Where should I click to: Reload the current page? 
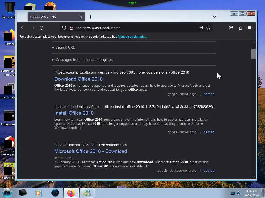coord(42,28)
